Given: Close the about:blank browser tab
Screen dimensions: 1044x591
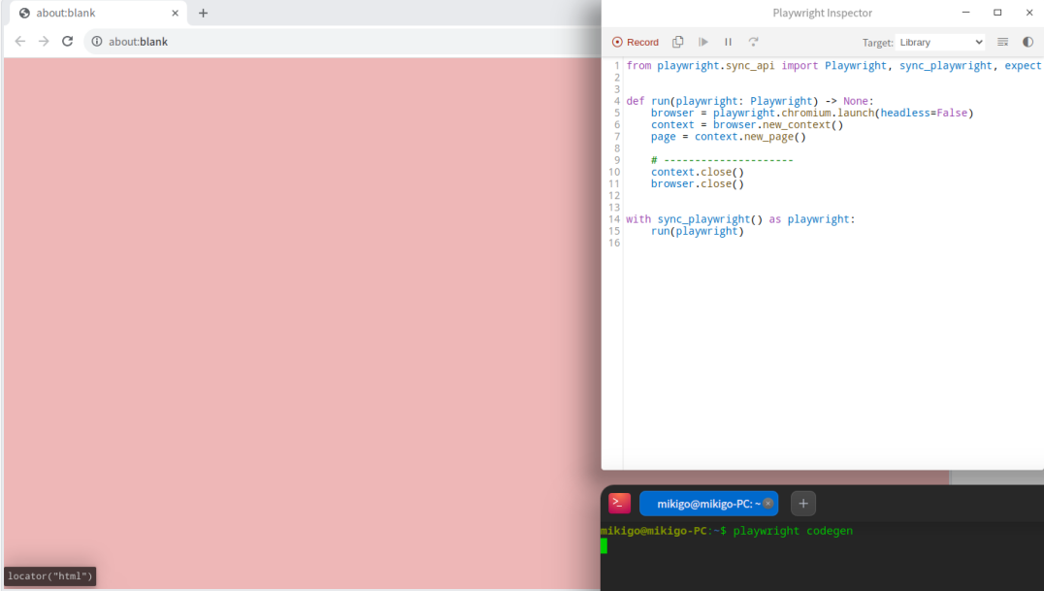Looking at the screenshot, I should tap(176, 14).
